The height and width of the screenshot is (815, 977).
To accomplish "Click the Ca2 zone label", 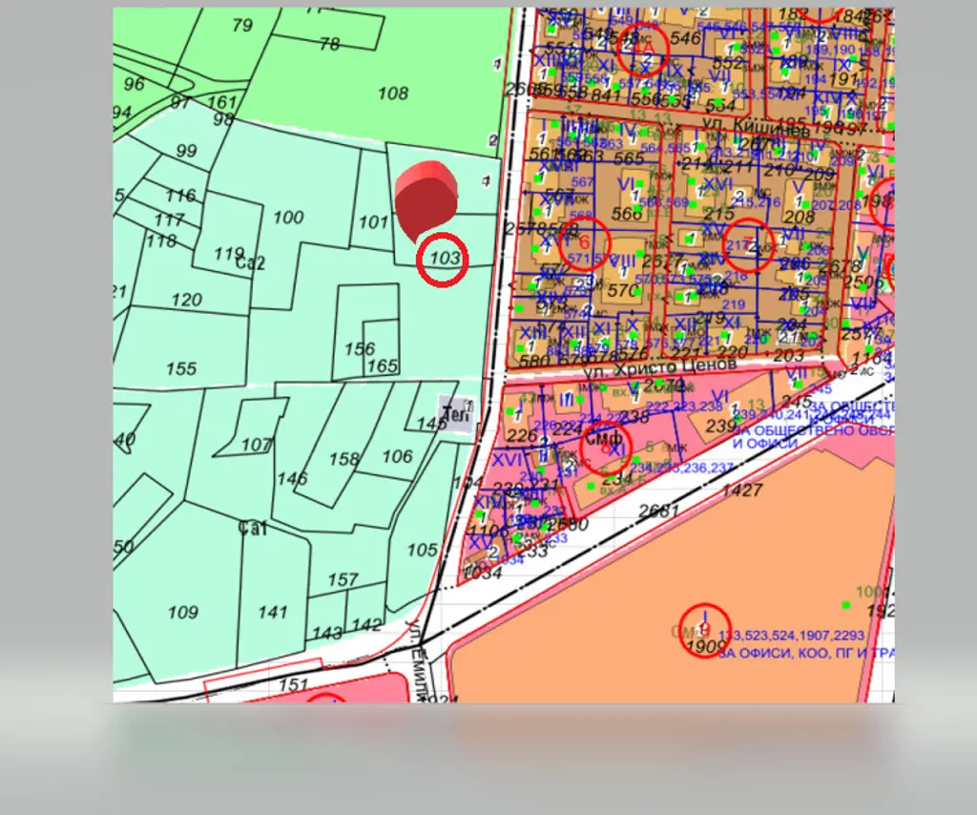I will [251, 263].
